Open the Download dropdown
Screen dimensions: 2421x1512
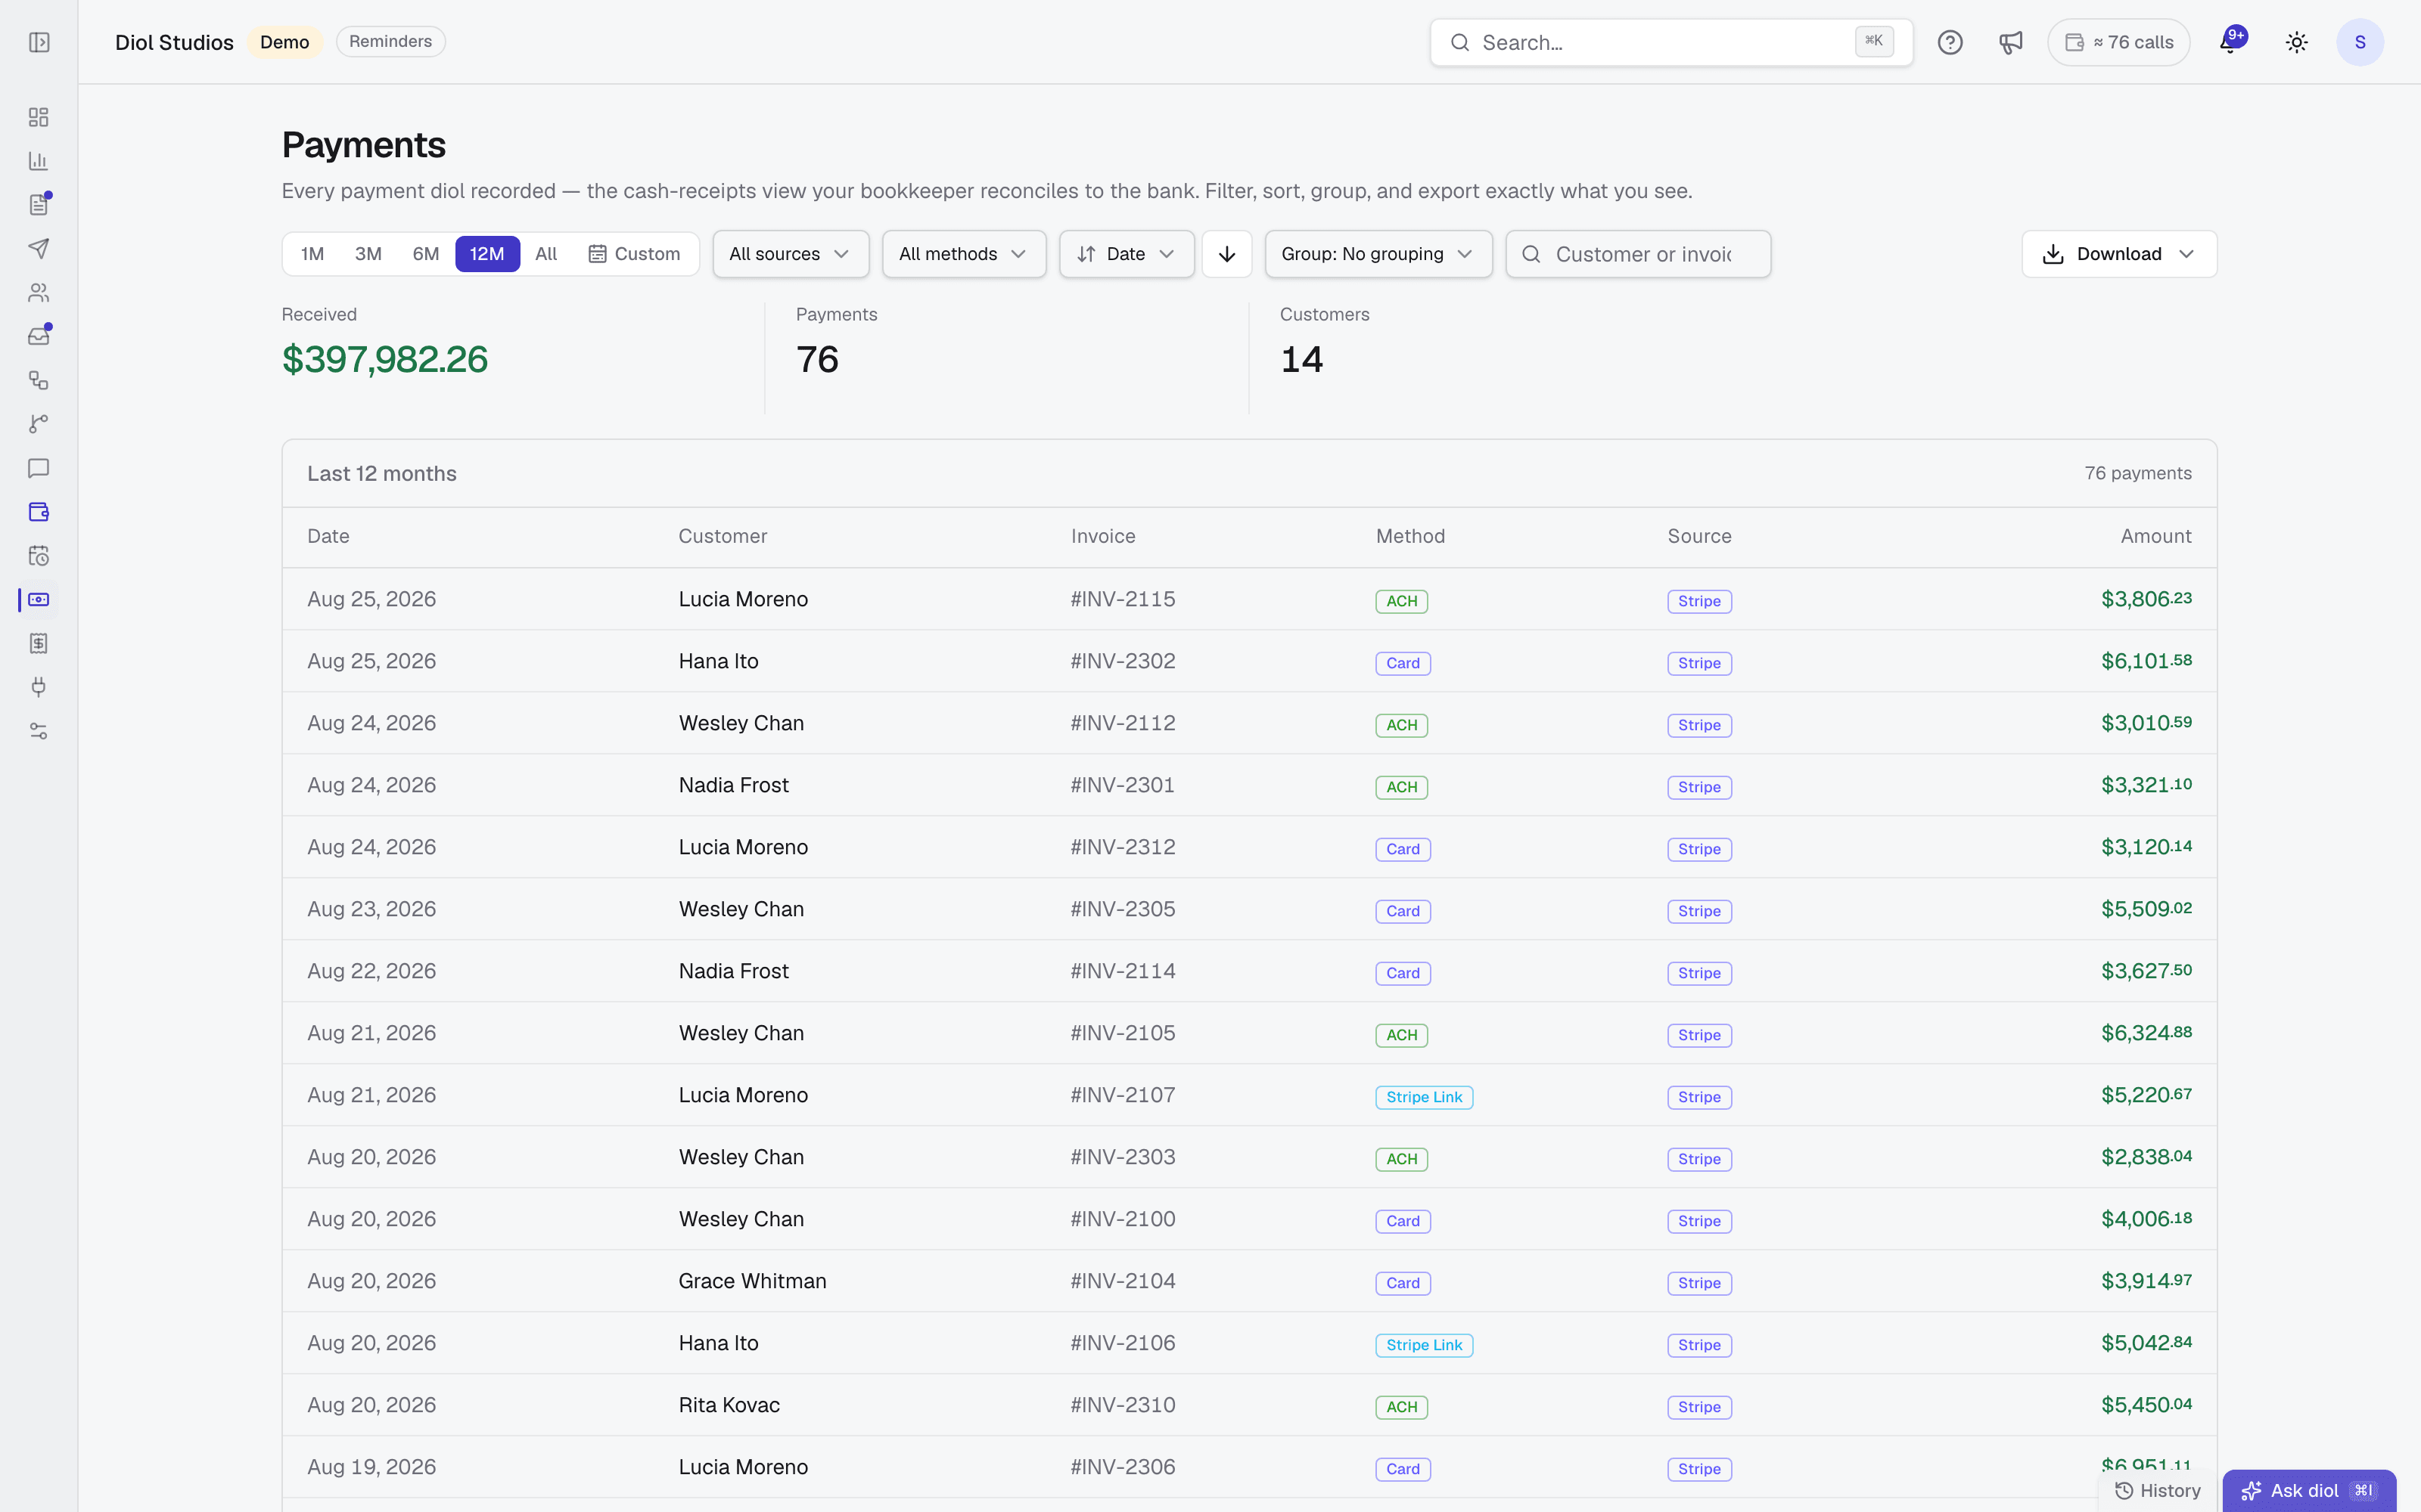[2119, 254]
